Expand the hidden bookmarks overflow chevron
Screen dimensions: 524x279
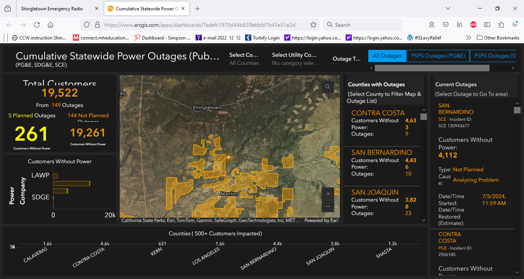(468, 38)
